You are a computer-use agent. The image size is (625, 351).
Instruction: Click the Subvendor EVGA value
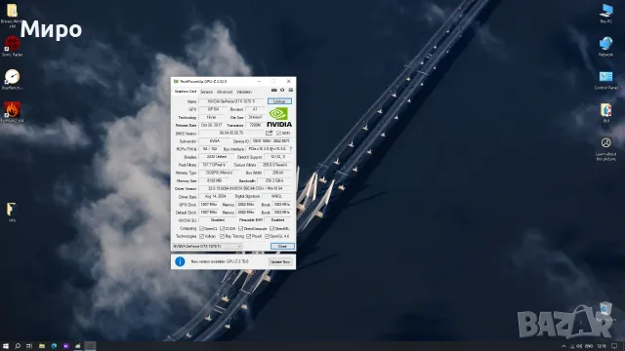(x=215, y=140)
